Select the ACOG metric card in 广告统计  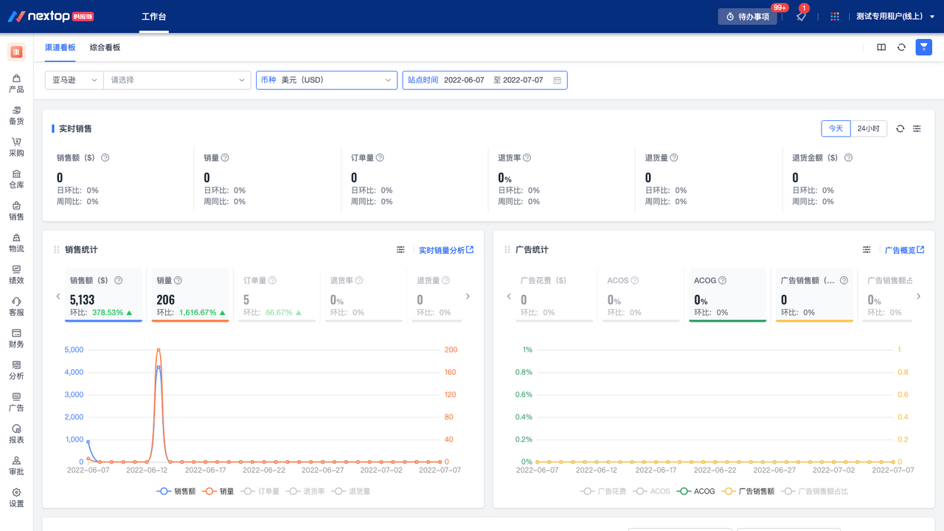(728, 296)
